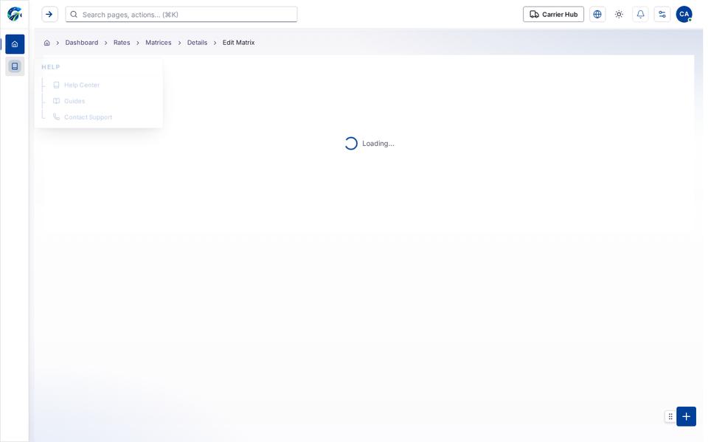Open the Help book sidebar icon
The width and height of the screenshot is (708, 442).
pos(15,66)
